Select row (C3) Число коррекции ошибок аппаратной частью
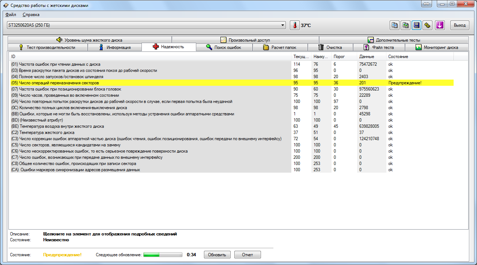The width and height of the screenshot is (477, 265). point(231,139)
